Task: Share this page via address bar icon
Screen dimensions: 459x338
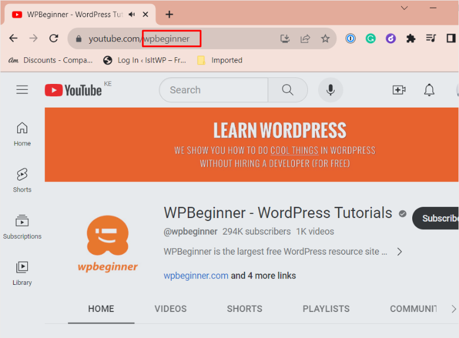Action: click(x=305, y=38)
